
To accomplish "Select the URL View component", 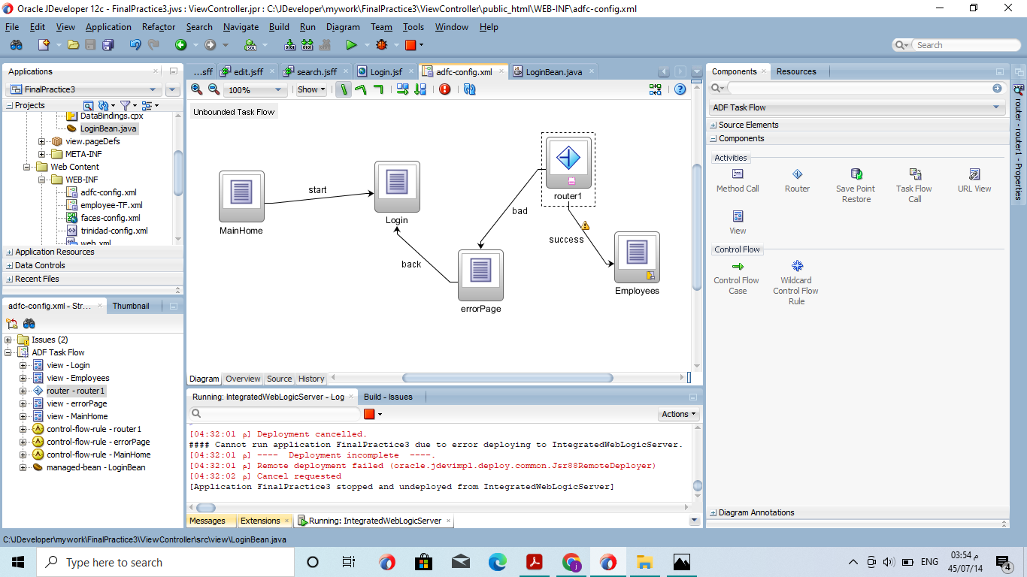I will 974,180.
